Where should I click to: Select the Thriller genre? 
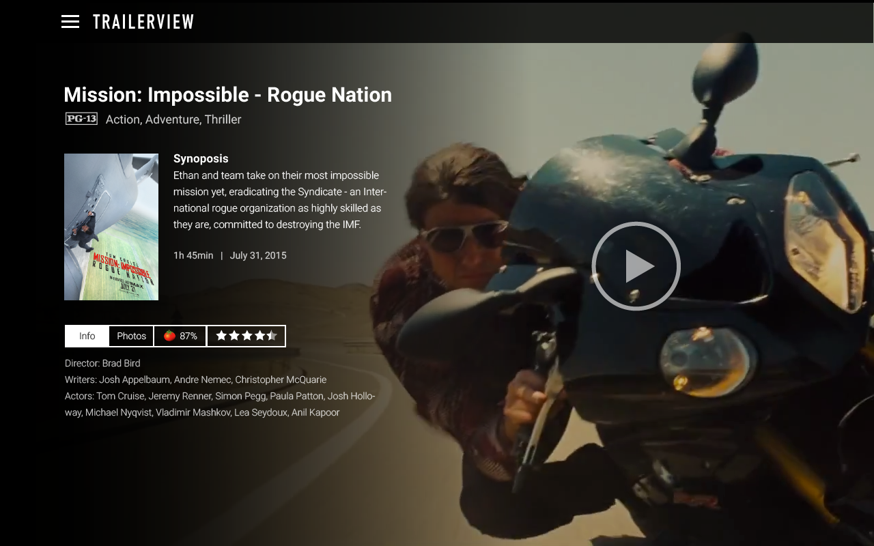click(223, 119)
